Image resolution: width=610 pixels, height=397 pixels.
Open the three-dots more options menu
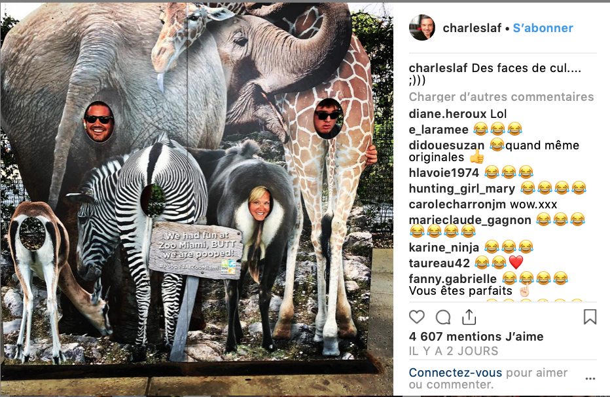(590, 378)
